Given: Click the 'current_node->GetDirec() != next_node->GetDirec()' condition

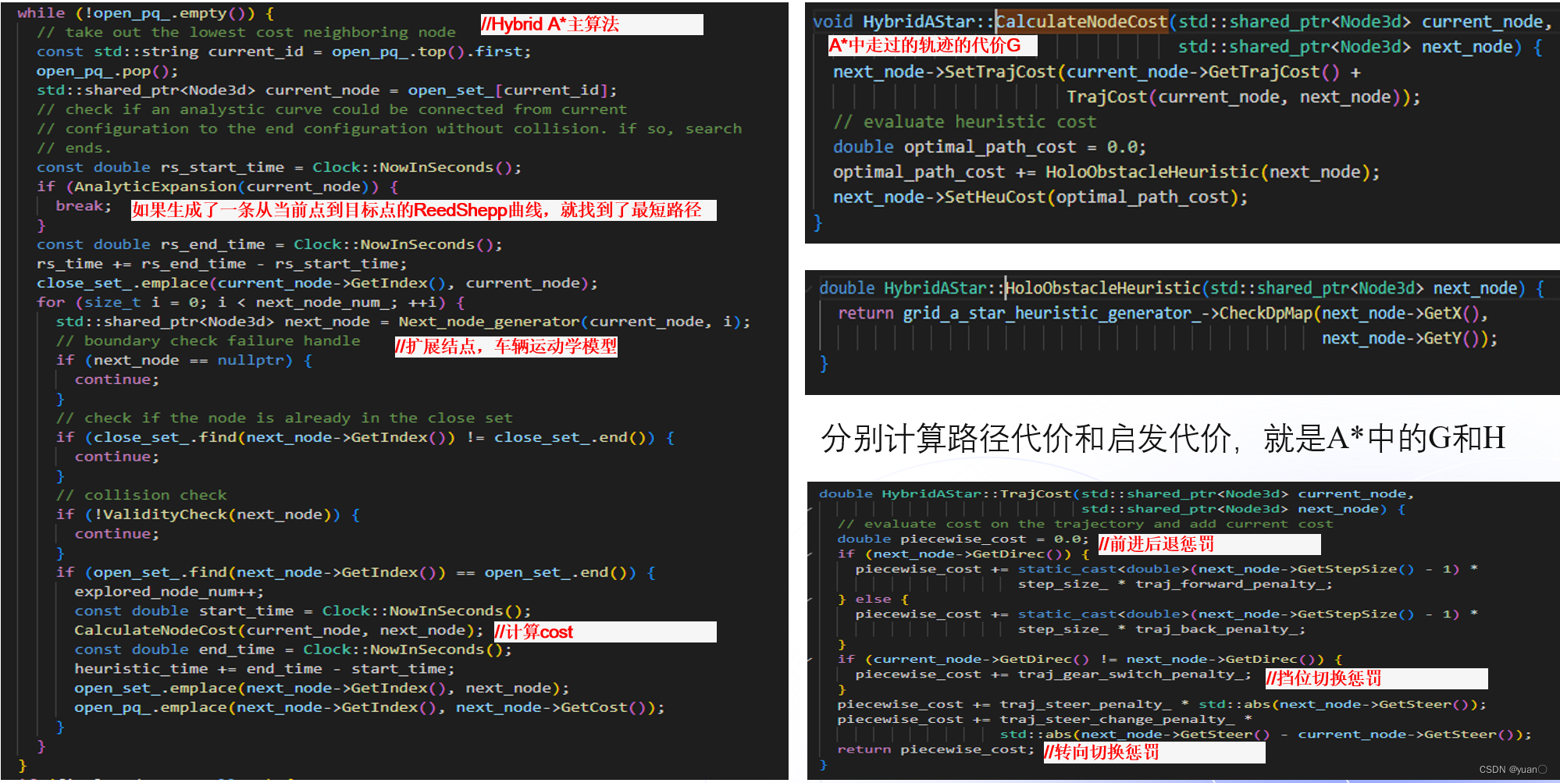Looking at the screenshot, I should 1090,659.
